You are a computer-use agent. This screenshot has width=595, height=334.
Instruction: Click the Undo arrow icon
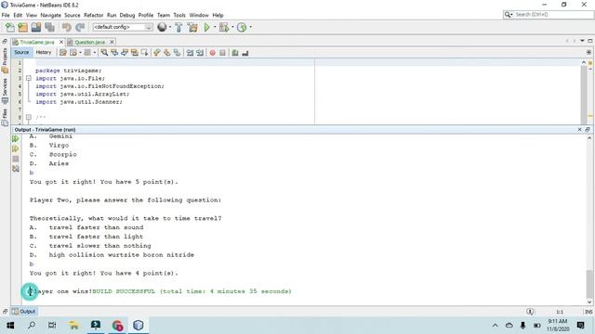(x=67, y=27)
